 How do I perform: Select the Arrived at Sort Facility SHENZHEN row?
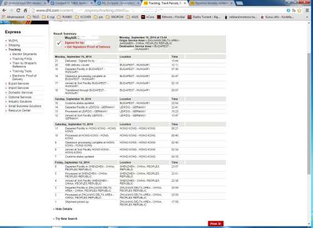(x=140, y=182)
